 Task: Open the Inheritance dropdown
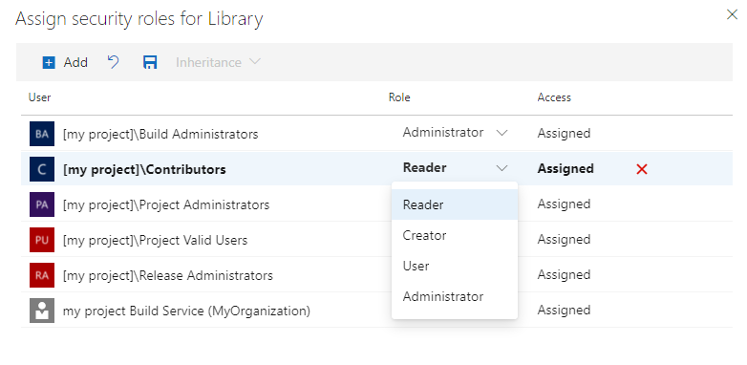coord(218,62)
